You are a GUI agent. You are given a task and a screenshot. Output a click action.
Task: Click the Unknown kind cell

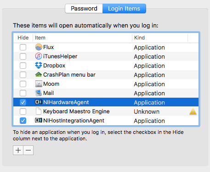[147, 111]
